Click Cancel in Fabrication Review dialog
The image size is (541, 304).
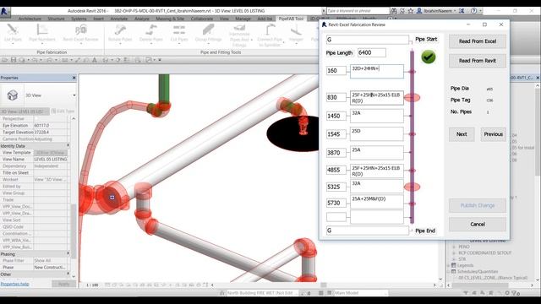478,225
